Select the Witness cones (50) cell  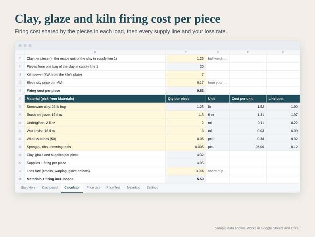pyautogui.click(x=95, y=139)
